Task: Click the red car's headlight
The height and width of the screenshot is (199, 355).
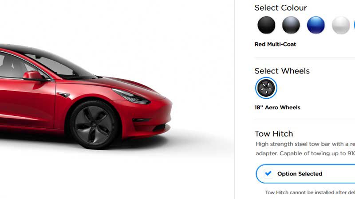Action: point(131,96)
